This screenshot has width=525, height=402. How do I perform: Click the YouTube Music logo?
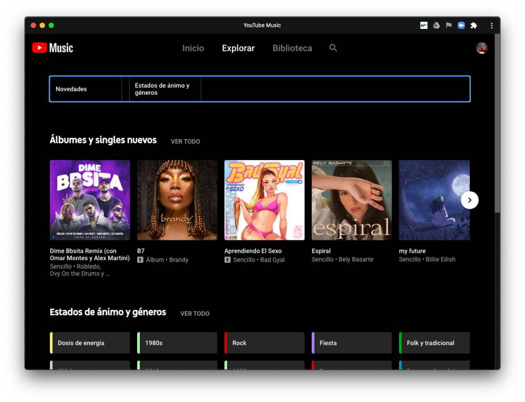tap(52, 48)
